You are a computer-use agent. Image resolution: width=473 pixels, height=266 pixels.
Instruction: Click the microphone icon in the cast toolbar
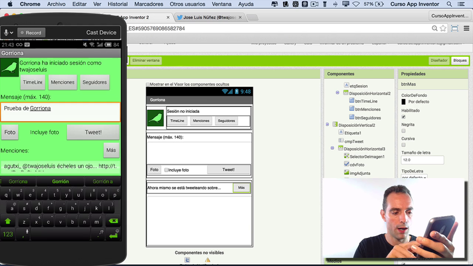click(6, 33)
